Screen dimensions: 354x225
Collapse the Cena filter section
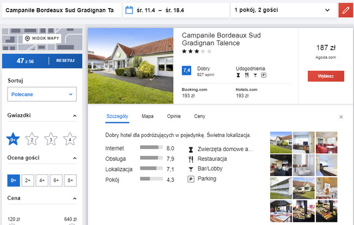click(75, 198)
